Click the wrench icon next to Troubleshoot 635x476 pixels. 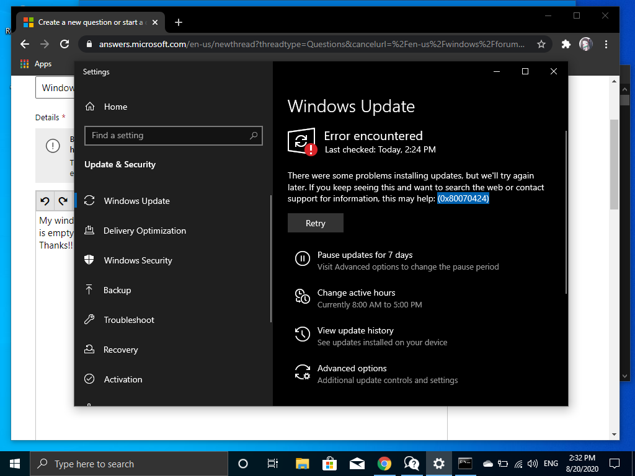pyautogui.click(x=89, y=319)
